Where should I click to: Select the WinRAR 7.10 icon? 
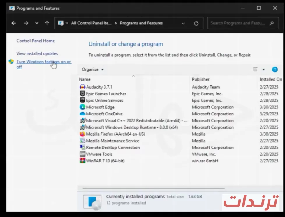[82, 161]
